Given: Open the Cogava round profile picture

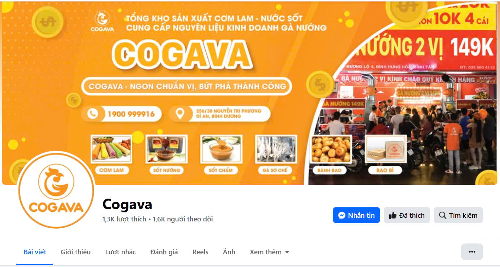Looking at the screenshot, I should click(56, 190).
